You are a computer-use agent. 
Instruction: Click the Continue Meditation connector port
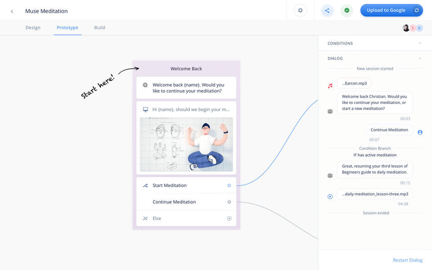click(x=229, y=202)
